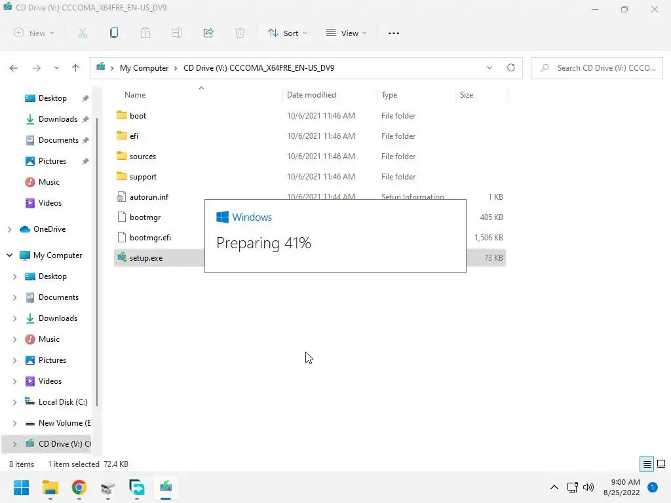
Task: Refresh the current folder view
Action: 511,67
